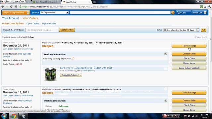The height and width of the screenshot is (119, 212).
Task: Open browser home page icon
Action: click(16, 7)
